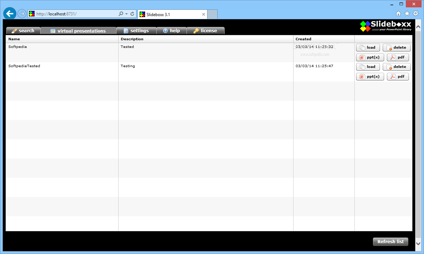424x254 pixels.
Task: Export SoftpediaTested as ppt(x)
Action: tap(370, 77)
